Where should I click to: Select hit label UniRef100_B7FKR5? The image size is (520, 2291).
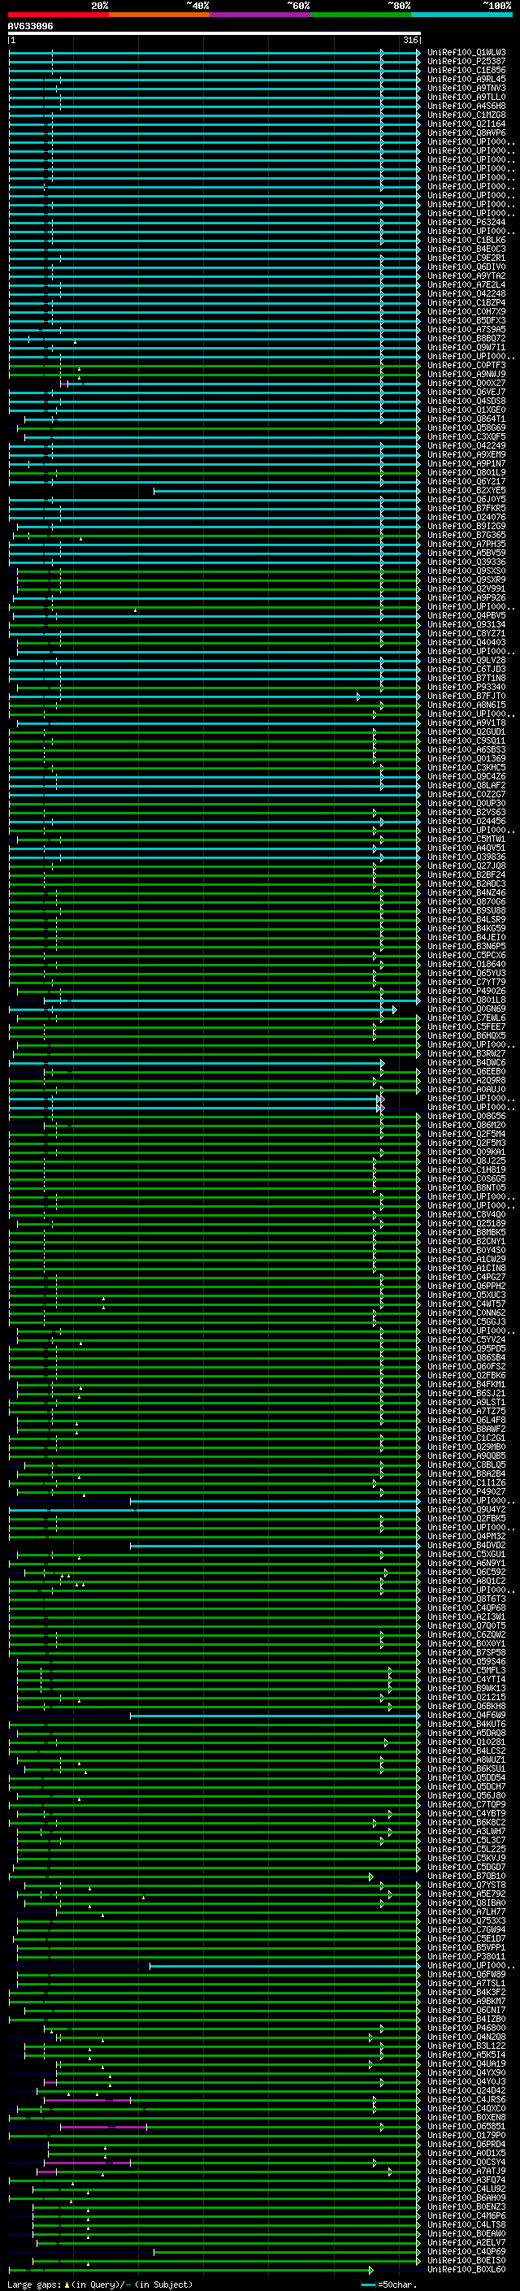coord(466,508)
